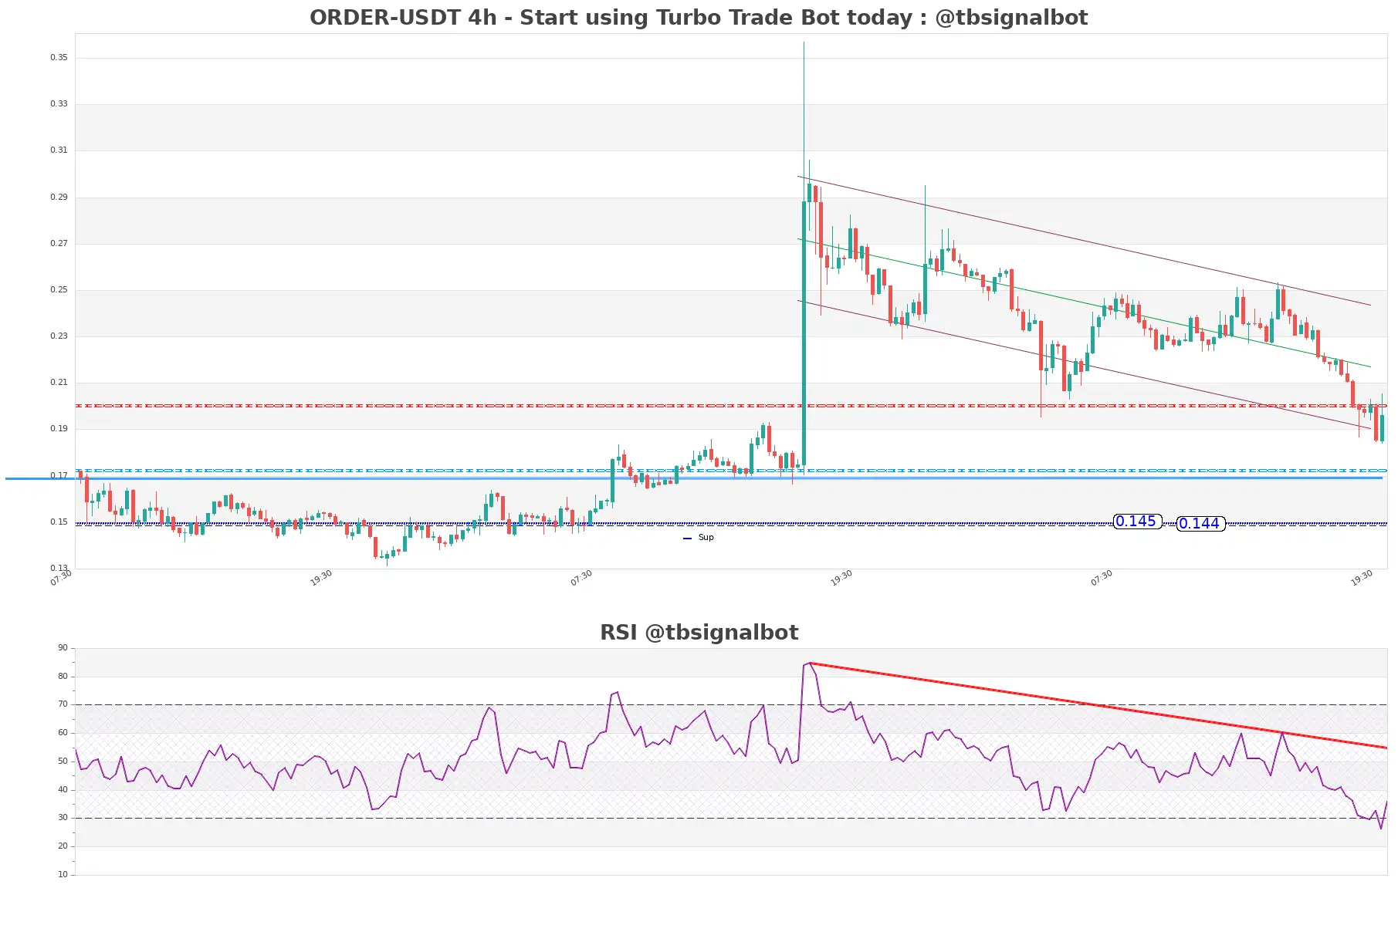Image resolution: width=1398 pixels, height=932 pixels.
Task: Click the 0.25 price axis label
Action: point(59,289)
